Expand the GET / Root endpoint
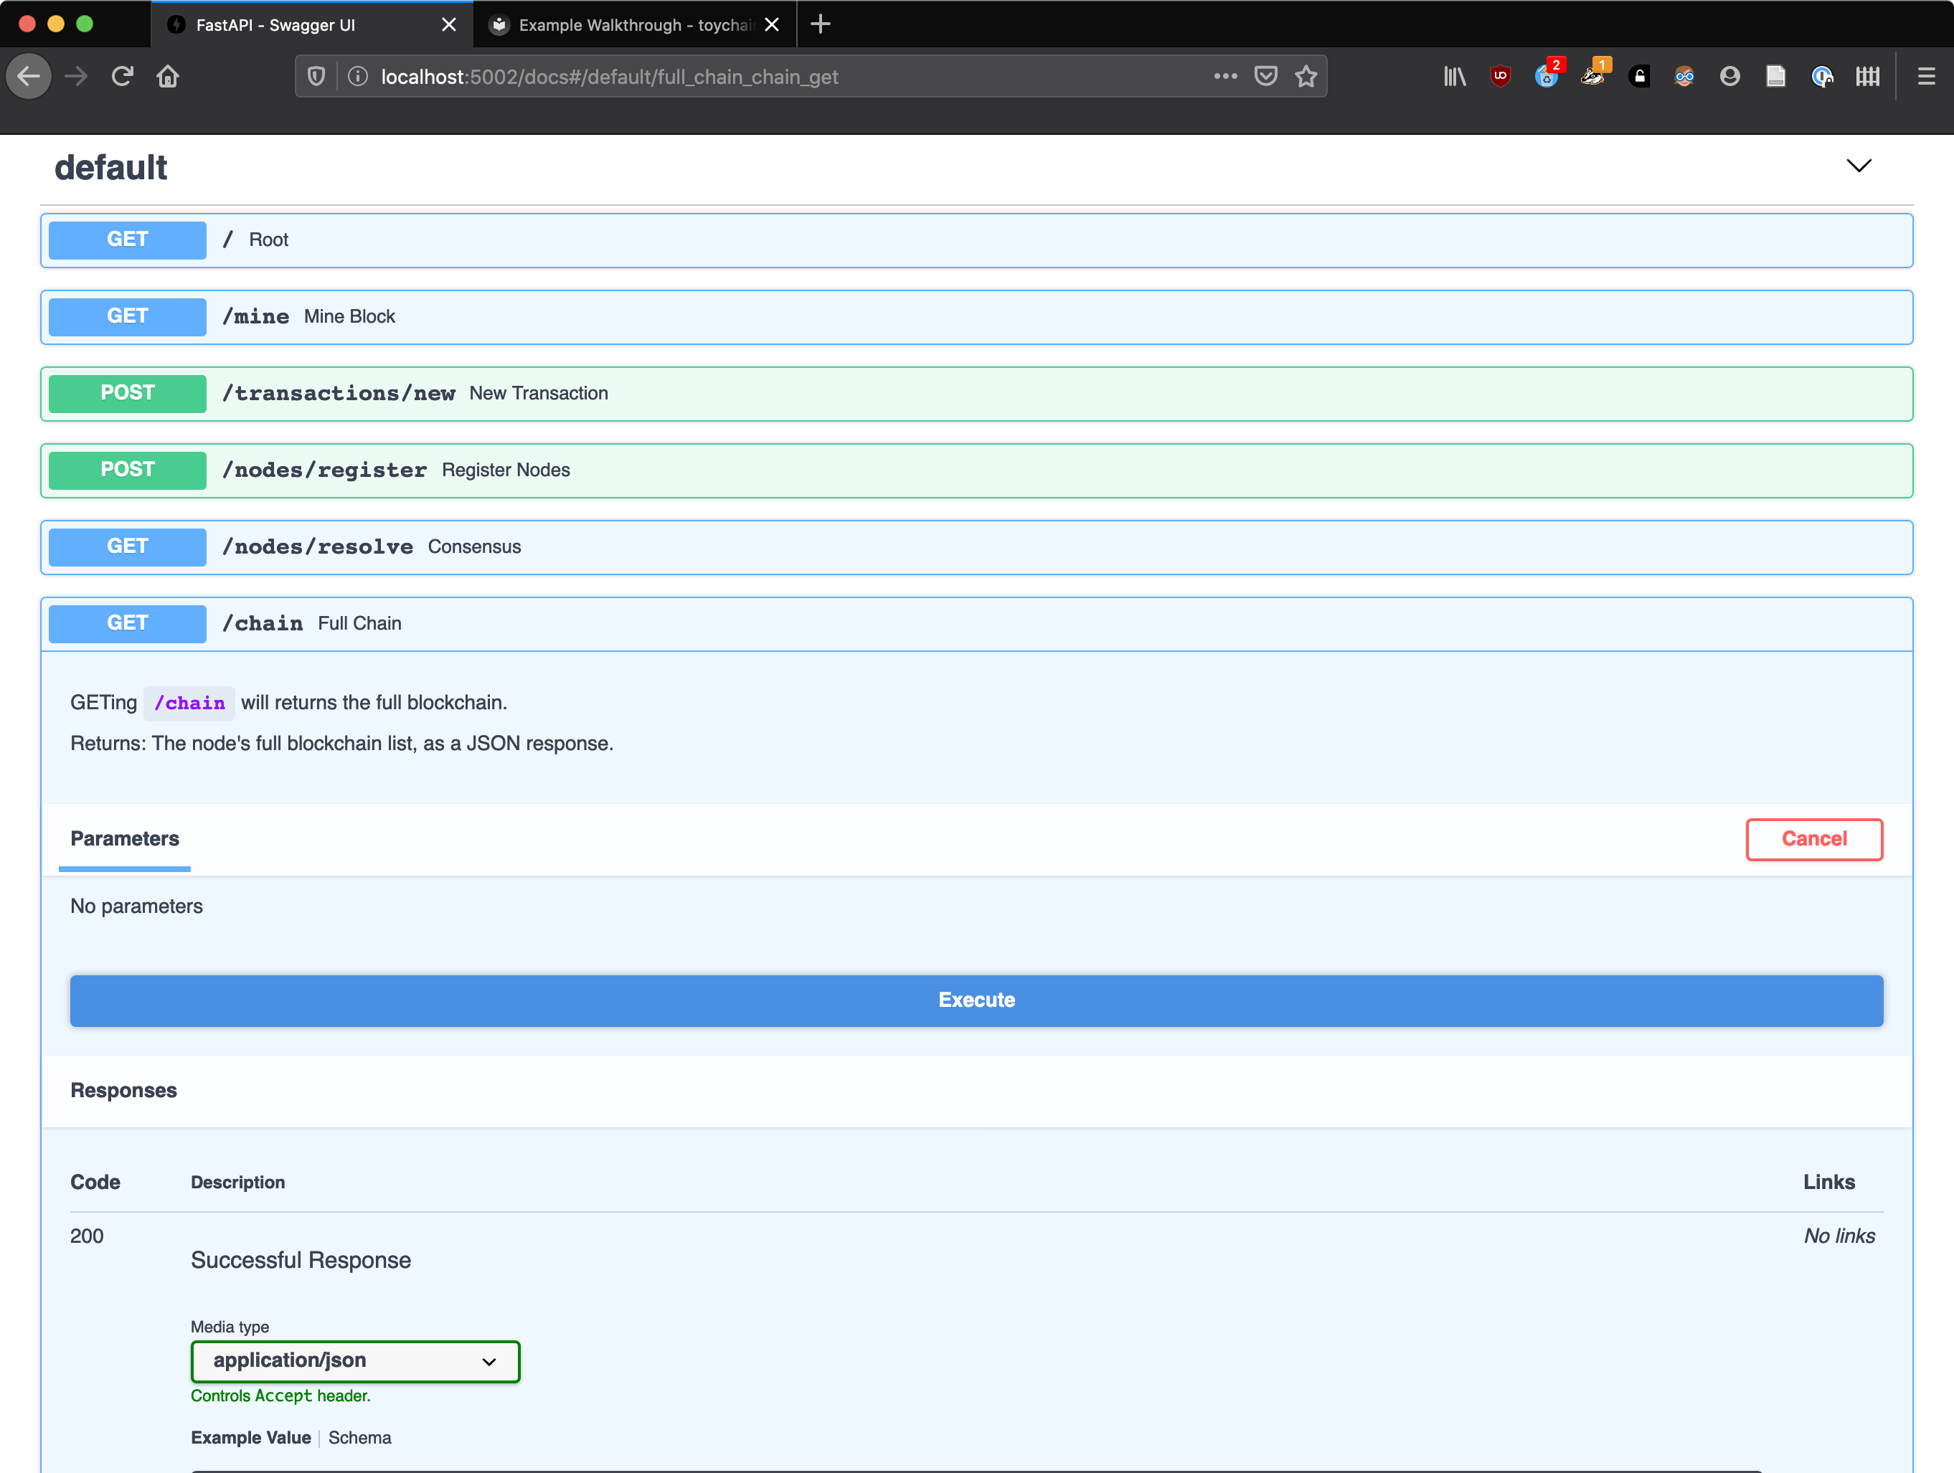The image size is (1954, 1473). tap(977, 240)
